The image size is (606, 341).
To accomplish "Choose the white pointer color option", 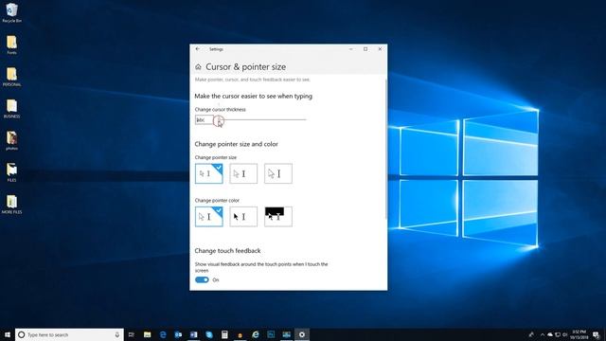I will 208,217.
